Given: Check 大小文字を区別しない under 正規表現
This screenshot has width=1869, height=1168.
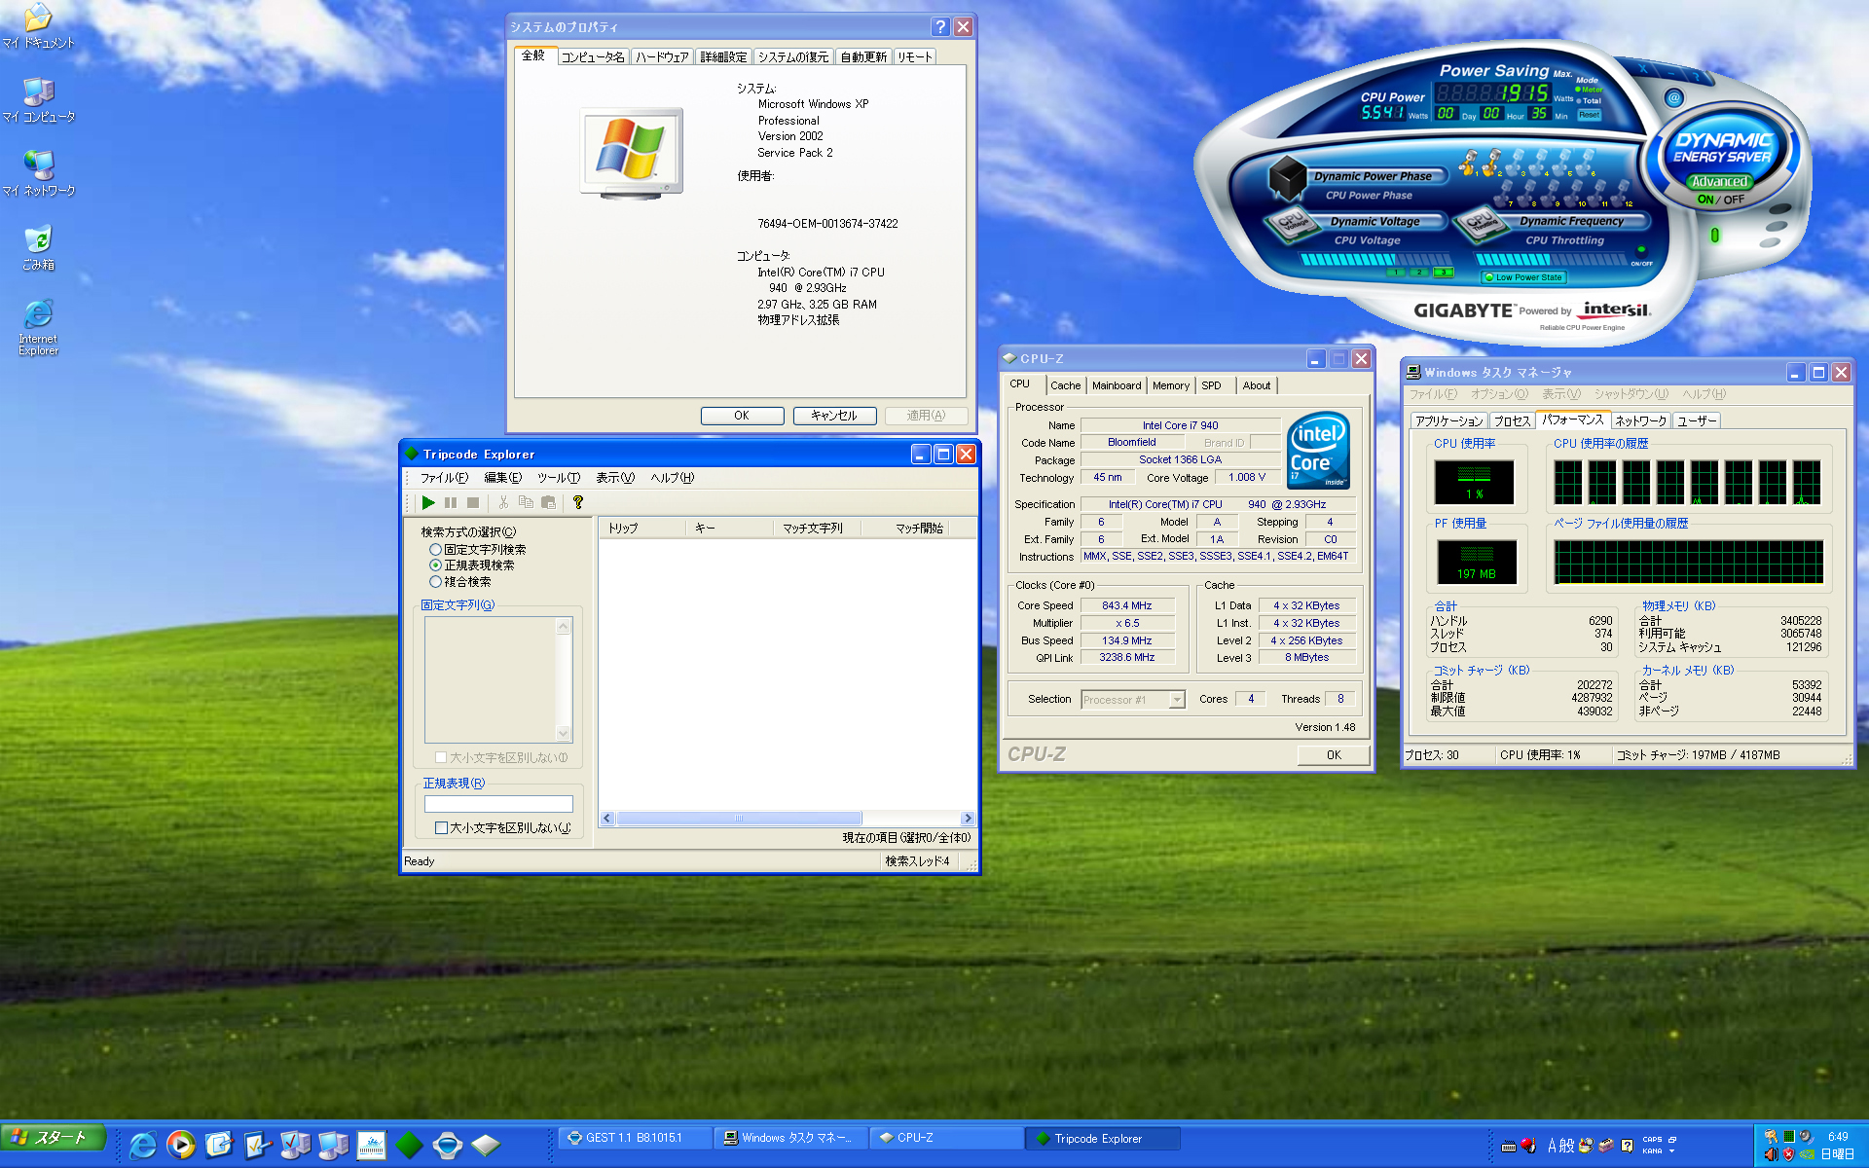Looking at the screenshot, I should [x=441, y=828].
